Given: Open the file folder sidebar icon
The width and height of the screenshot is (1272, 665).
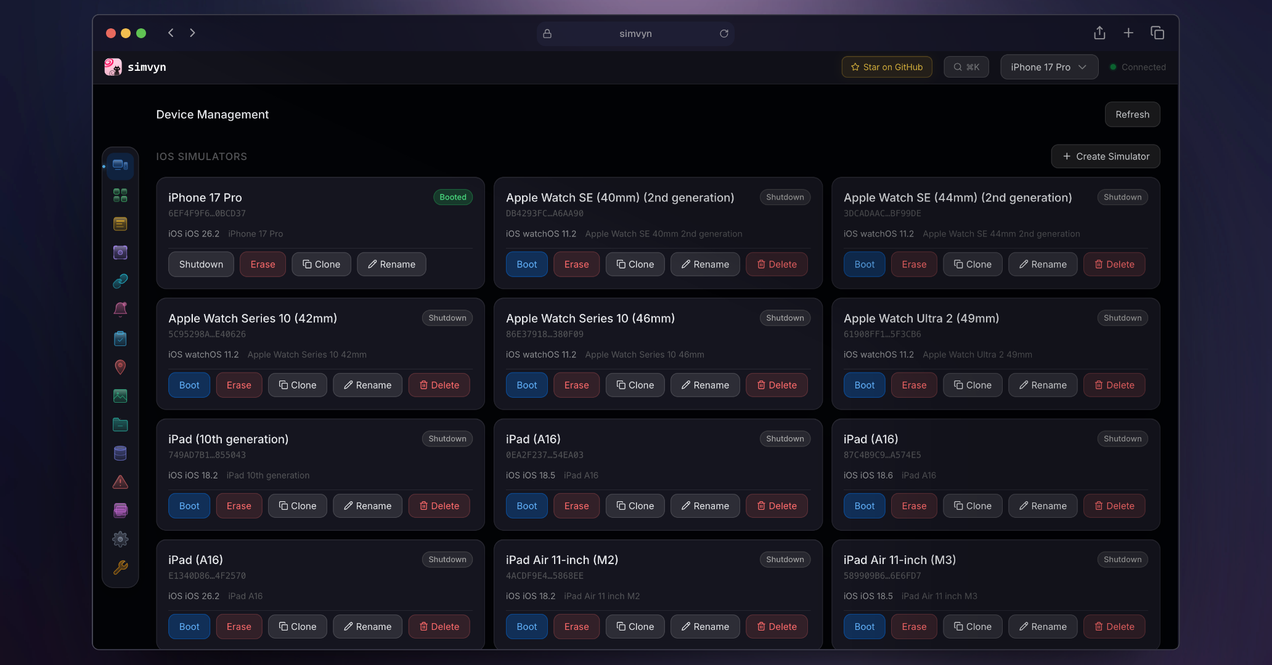Looking at the screenshot, I should pyautogui.click(x=120, y=424).
